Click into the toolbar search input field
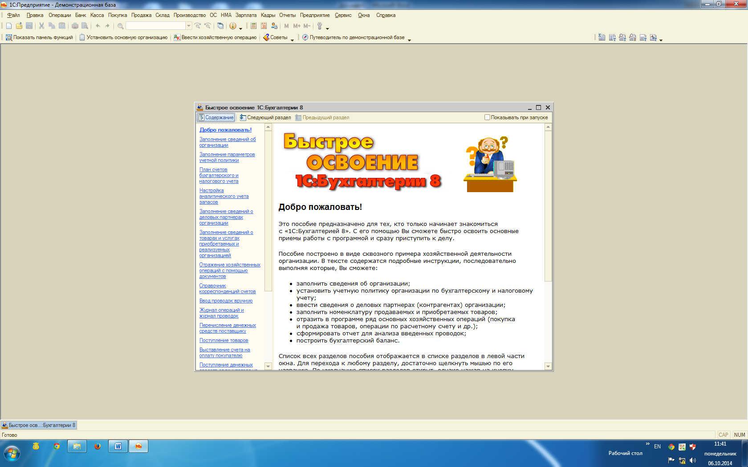 155,26
